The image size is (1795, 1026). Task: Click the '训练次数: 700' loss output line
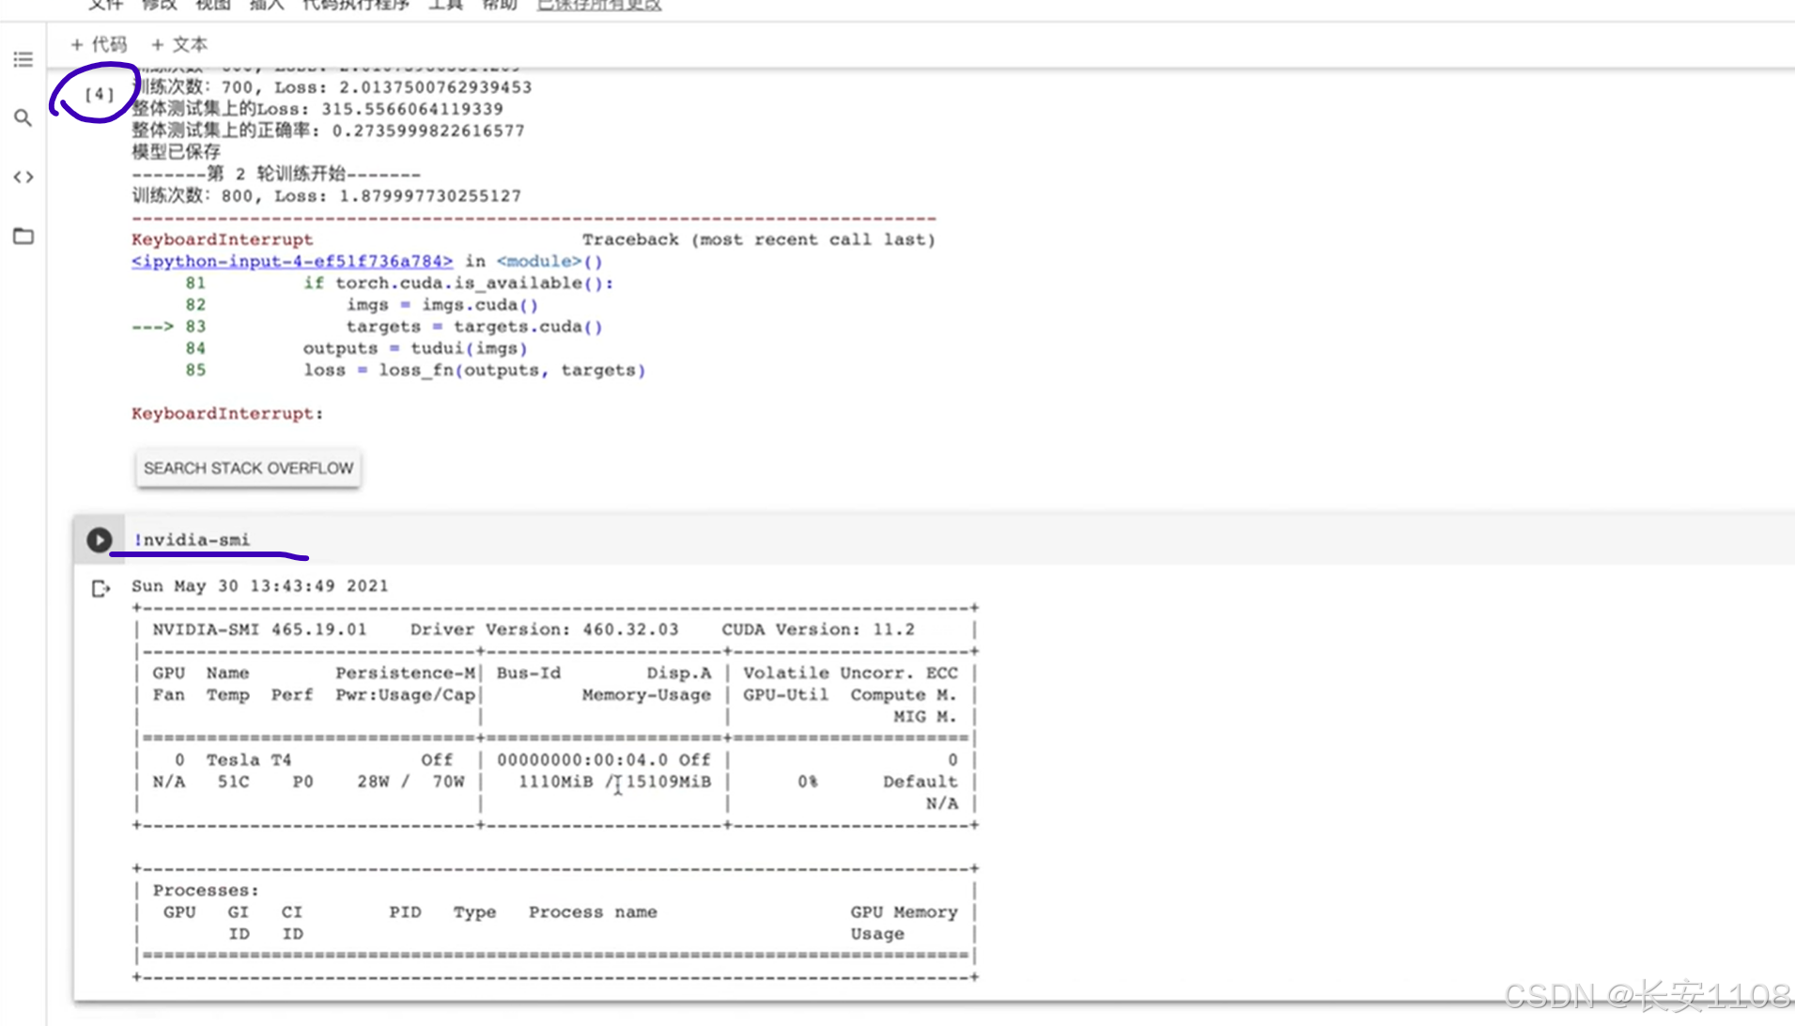tap(332, 87)
